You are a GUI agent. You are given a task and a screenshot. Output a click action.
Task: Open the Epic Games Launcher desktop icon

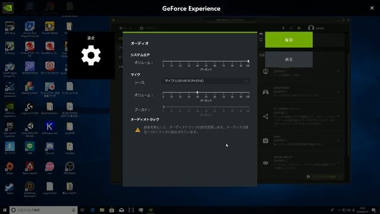tap(9, 130)
